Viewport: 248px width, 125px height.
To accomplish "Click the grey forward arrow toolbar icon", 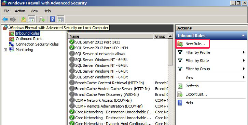I will point(13,20).
